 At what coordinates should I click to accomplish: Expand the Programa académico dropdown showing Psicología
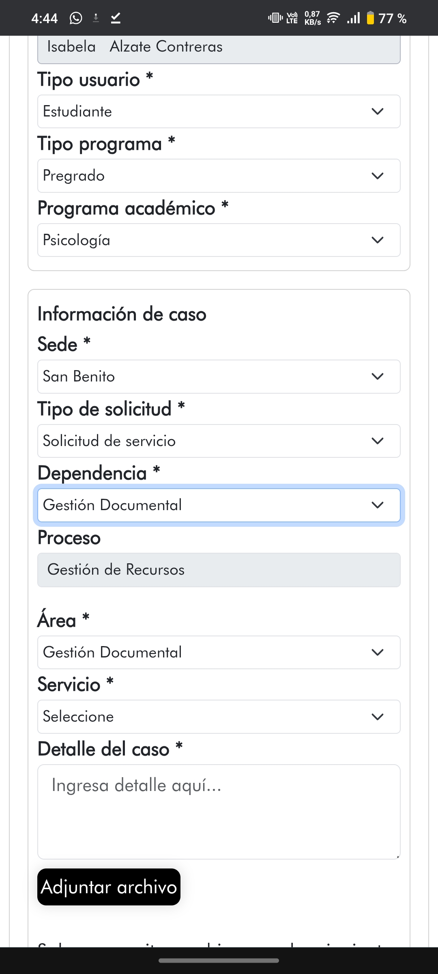tap(219, 240)
